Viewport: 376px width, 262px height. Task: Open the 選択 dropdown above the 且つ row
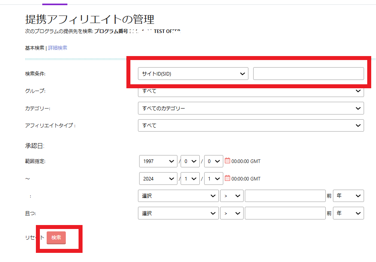click(x=178, y=196)
